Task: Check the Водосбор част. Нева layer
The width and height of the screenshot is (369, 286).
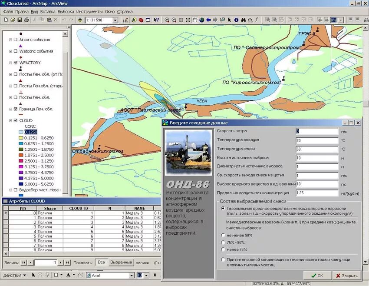Action: tap(16, 190)
